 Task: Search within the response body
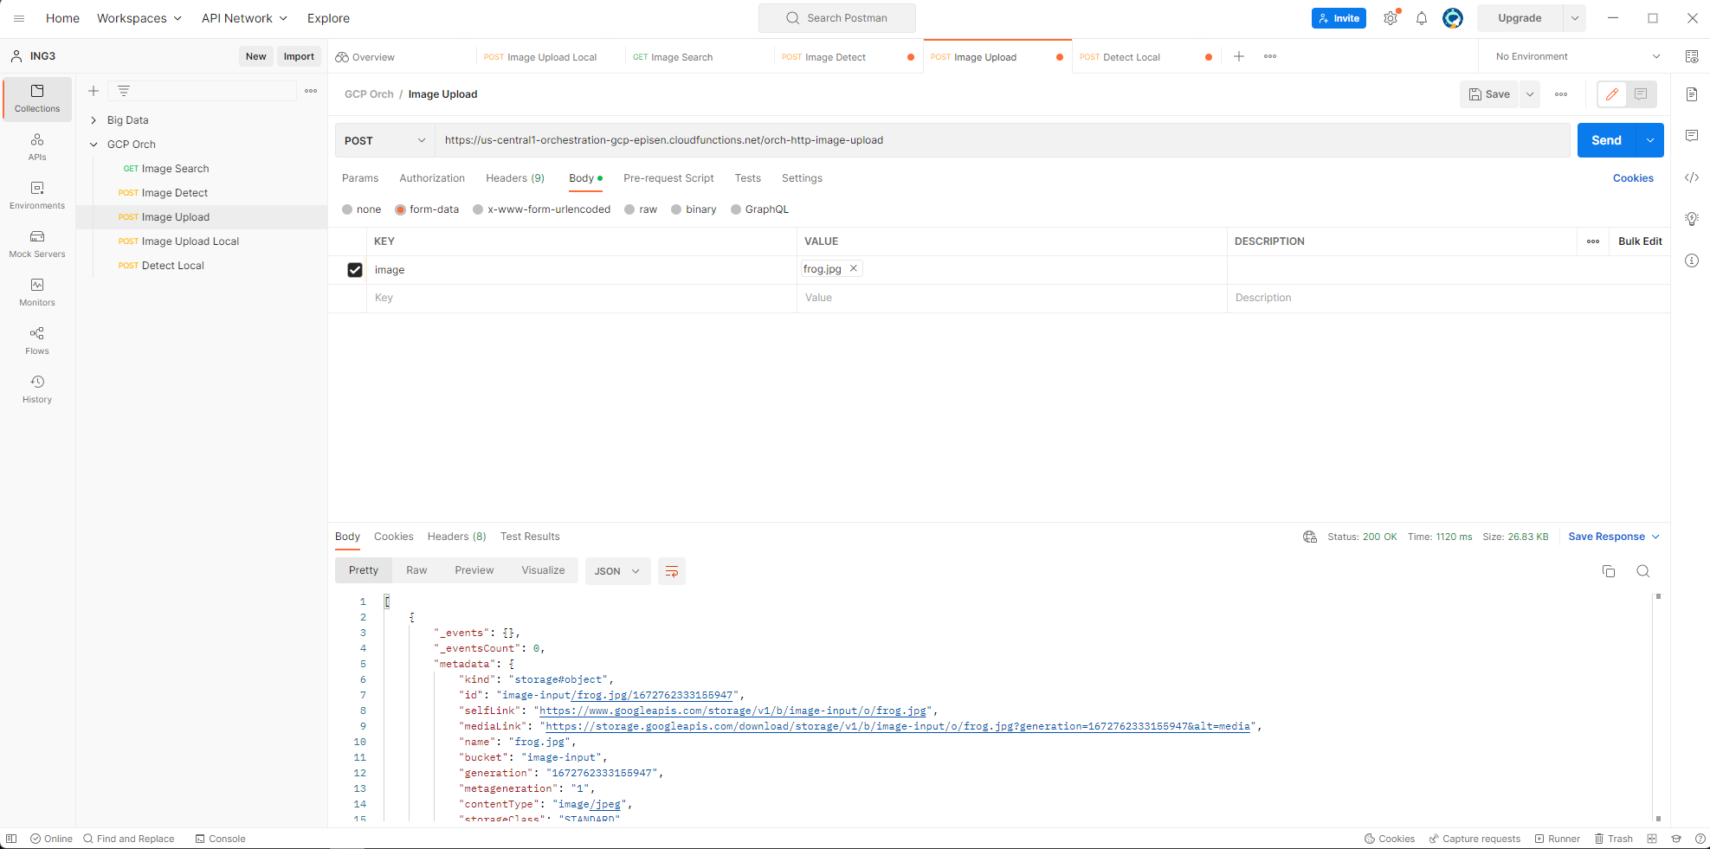pos(1643,571)
